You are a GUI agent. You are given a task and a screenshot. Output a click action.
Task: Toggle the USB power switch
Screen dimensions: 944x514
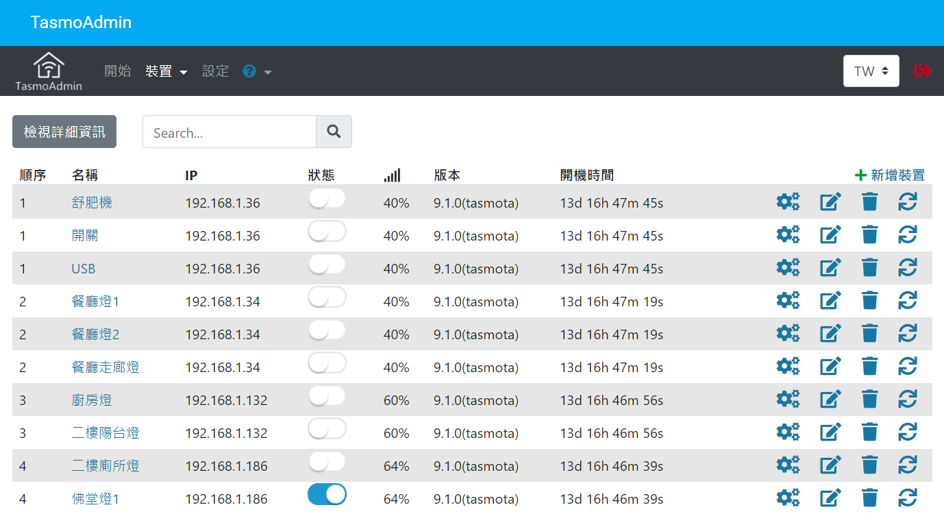pos(327,265)
